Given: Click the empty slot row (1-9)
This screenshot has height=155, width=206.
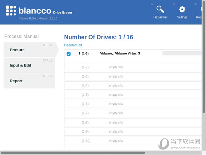Looking at the screenshot, I should click(x=133, y=132).
